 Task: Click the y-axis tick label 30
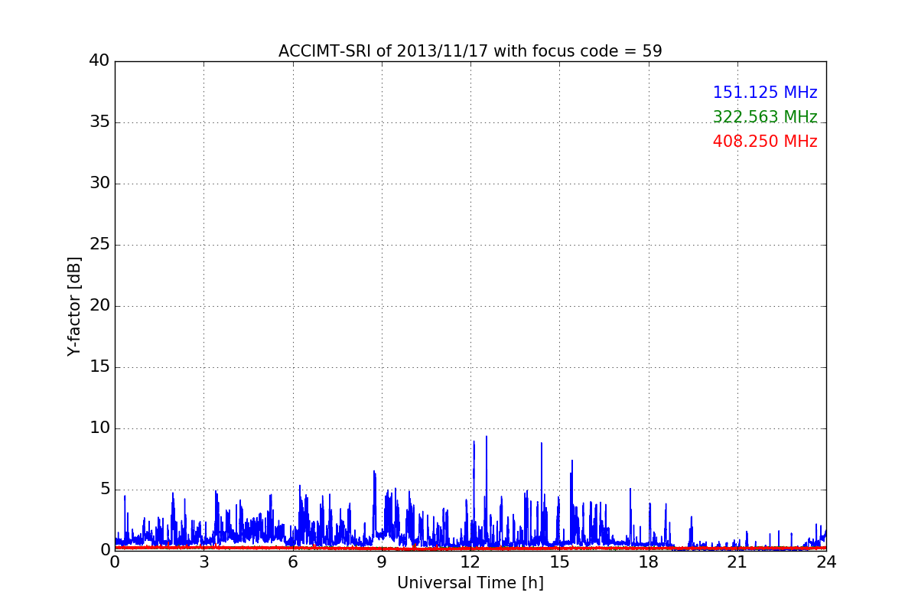pos(99,184)
